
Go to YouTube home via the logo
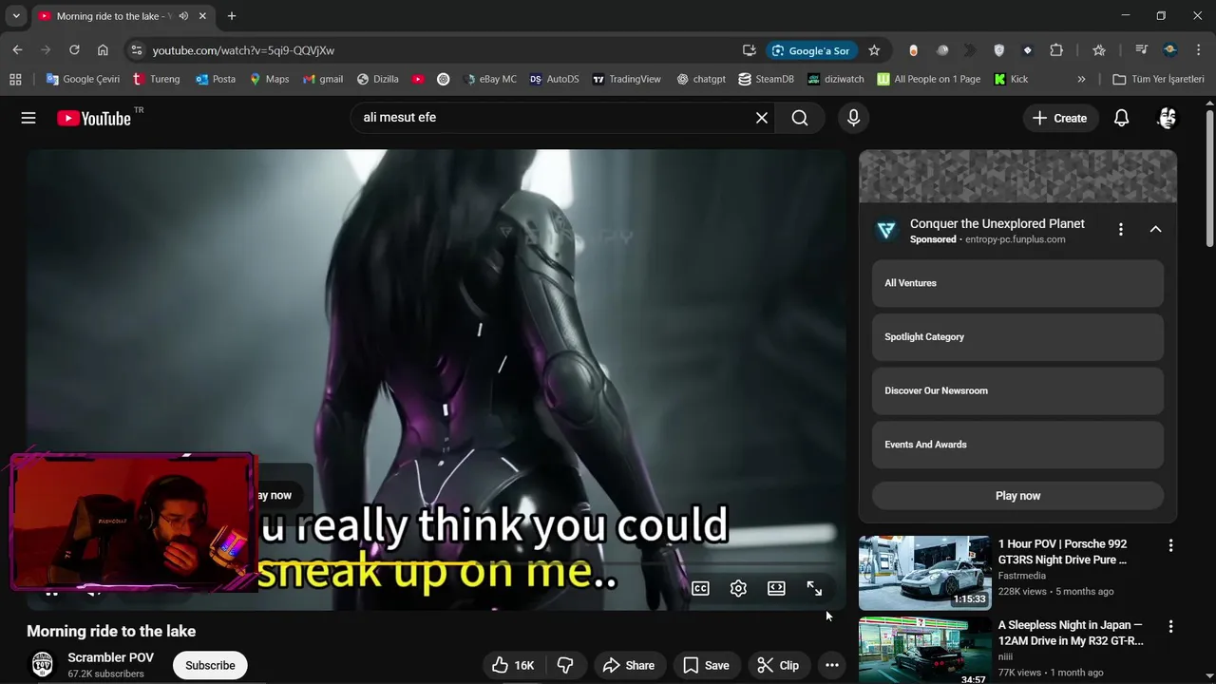click(x=94, y=118)
